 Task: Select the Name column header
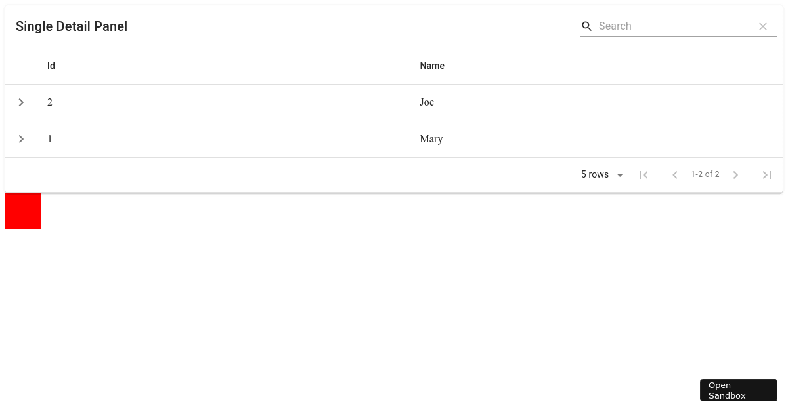click(x=432, y=66)
